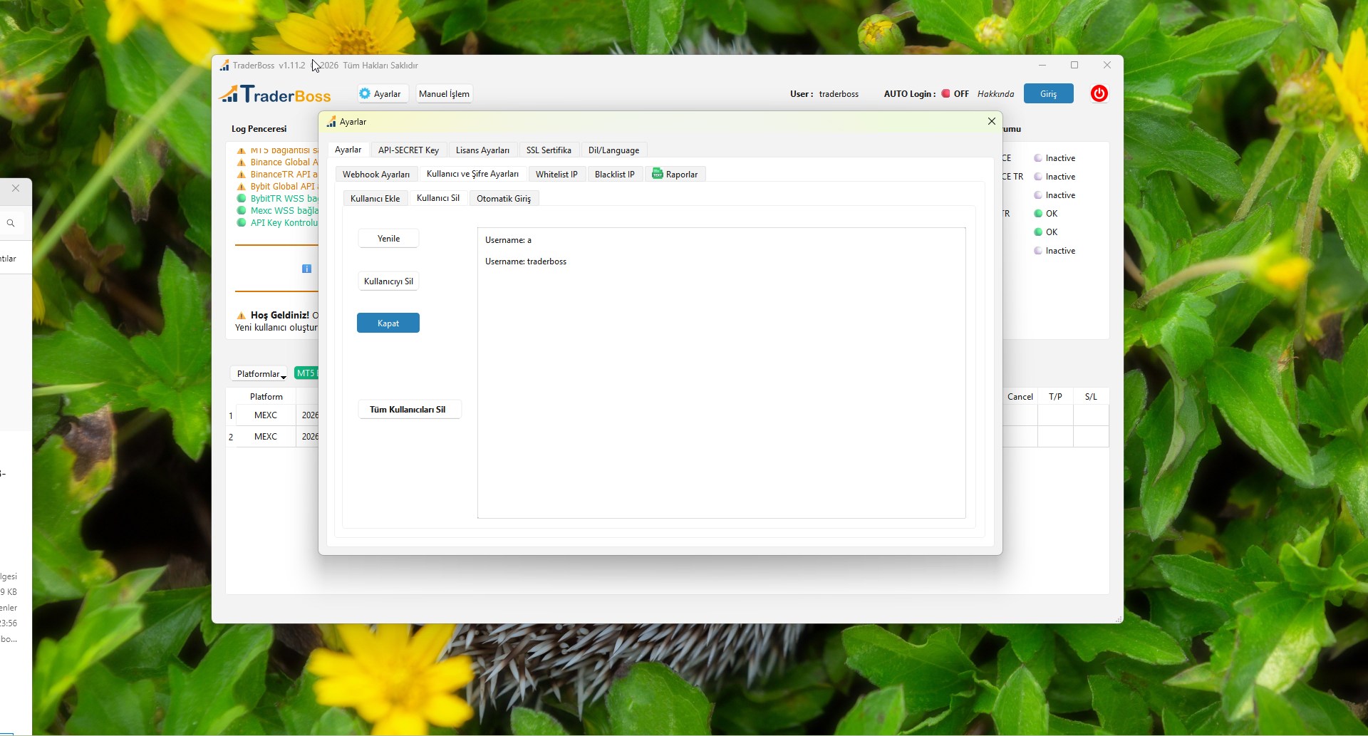This screenshot has height=736, width=1368.
Task: Click the AUTO Login red status indicator
Action: [x=945, y=93]
